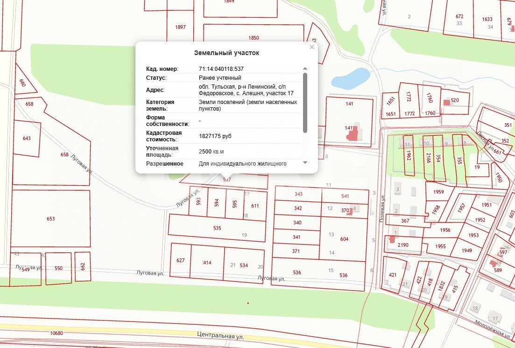Screen dimensions: 515x348
Task: Click the red building on parcel 520
Action: tap(447, 102)
